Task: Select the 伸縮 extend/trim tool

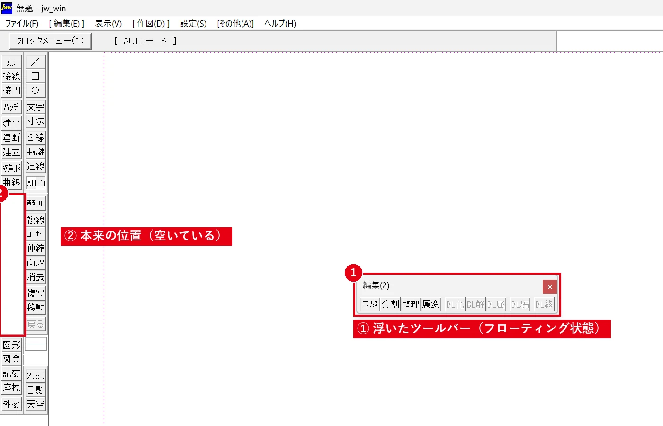Action: pos(36,248)
